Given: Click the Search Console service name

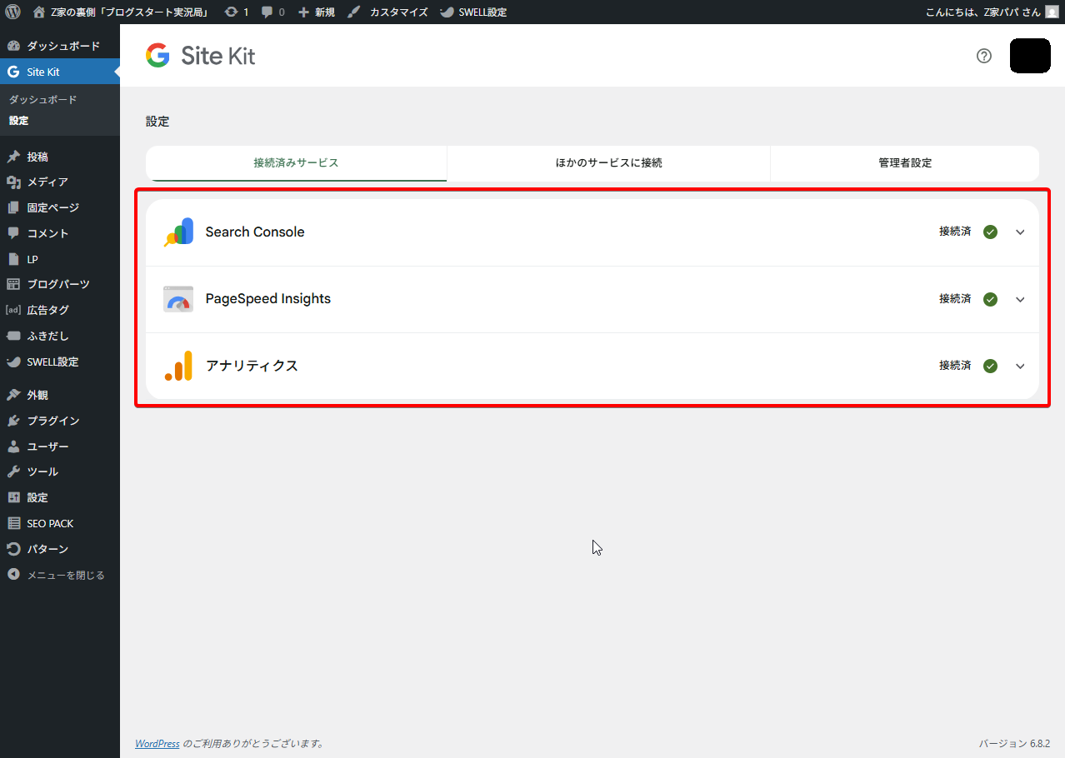Looking at the screenshot, I should click(255, 232).
